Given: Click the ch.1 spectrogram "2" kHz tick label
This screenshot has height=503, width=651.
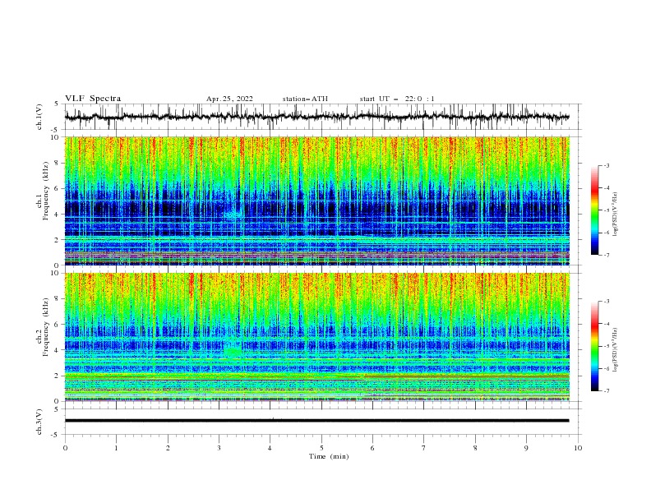Looking at the screenshot, I should point(58,240).
